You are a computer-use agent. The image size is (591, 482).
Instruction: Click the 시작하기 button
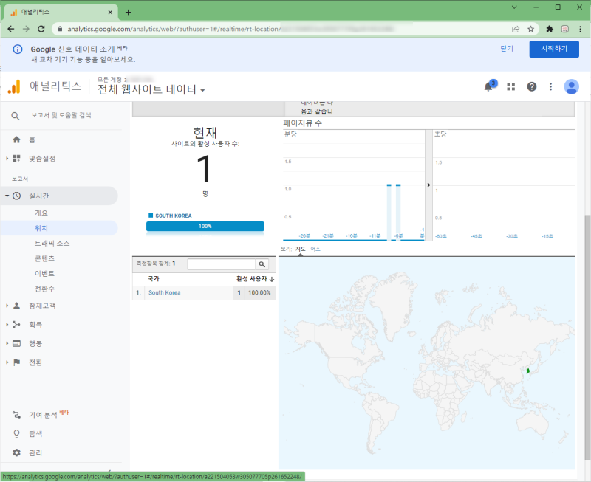click(x=554, y=49)
